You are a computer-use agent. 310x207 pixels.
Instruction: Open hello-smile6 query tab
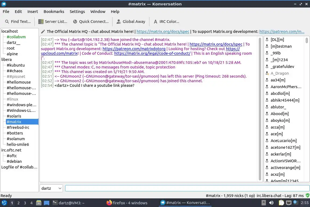(x=18, y=144)
